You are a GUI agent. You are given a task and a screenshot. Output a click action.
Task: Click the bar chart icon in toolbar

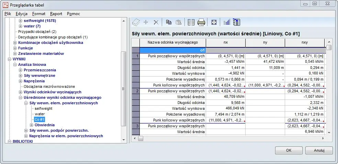pos(227,22)
